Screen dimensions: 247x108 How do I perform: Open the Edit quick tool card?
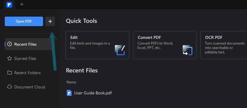pos(97,45)
